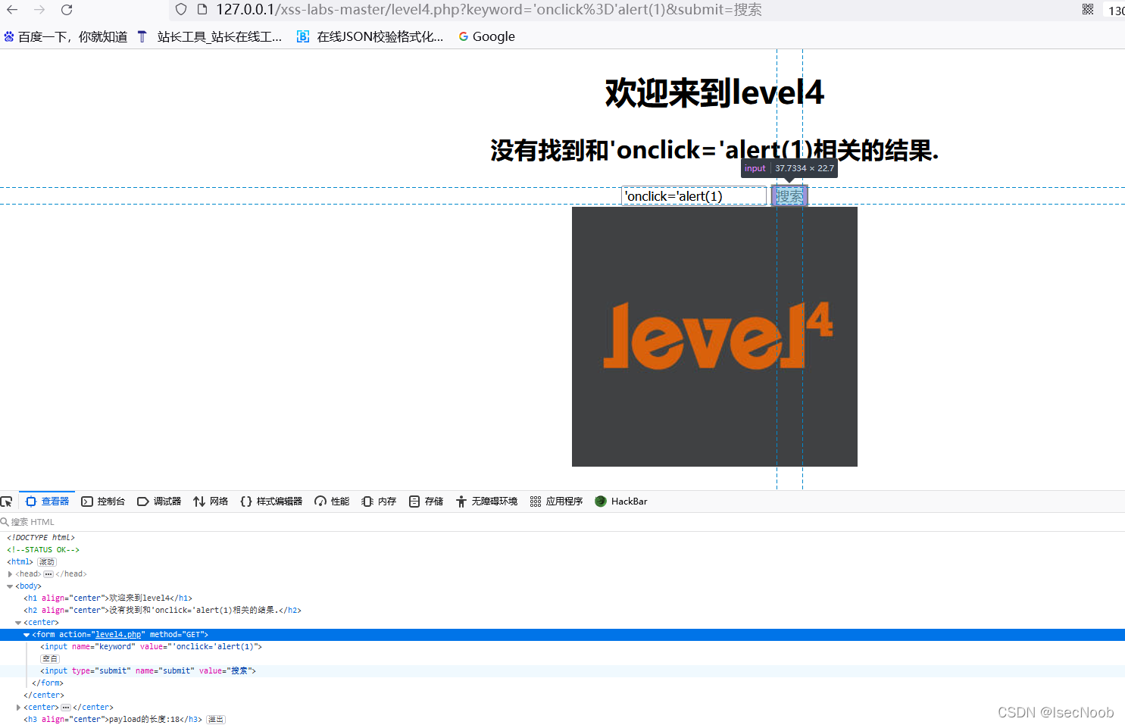Expand the second center element
Image resolution: width=1125 pixels, height=725 pixels.
click(18, 707)
